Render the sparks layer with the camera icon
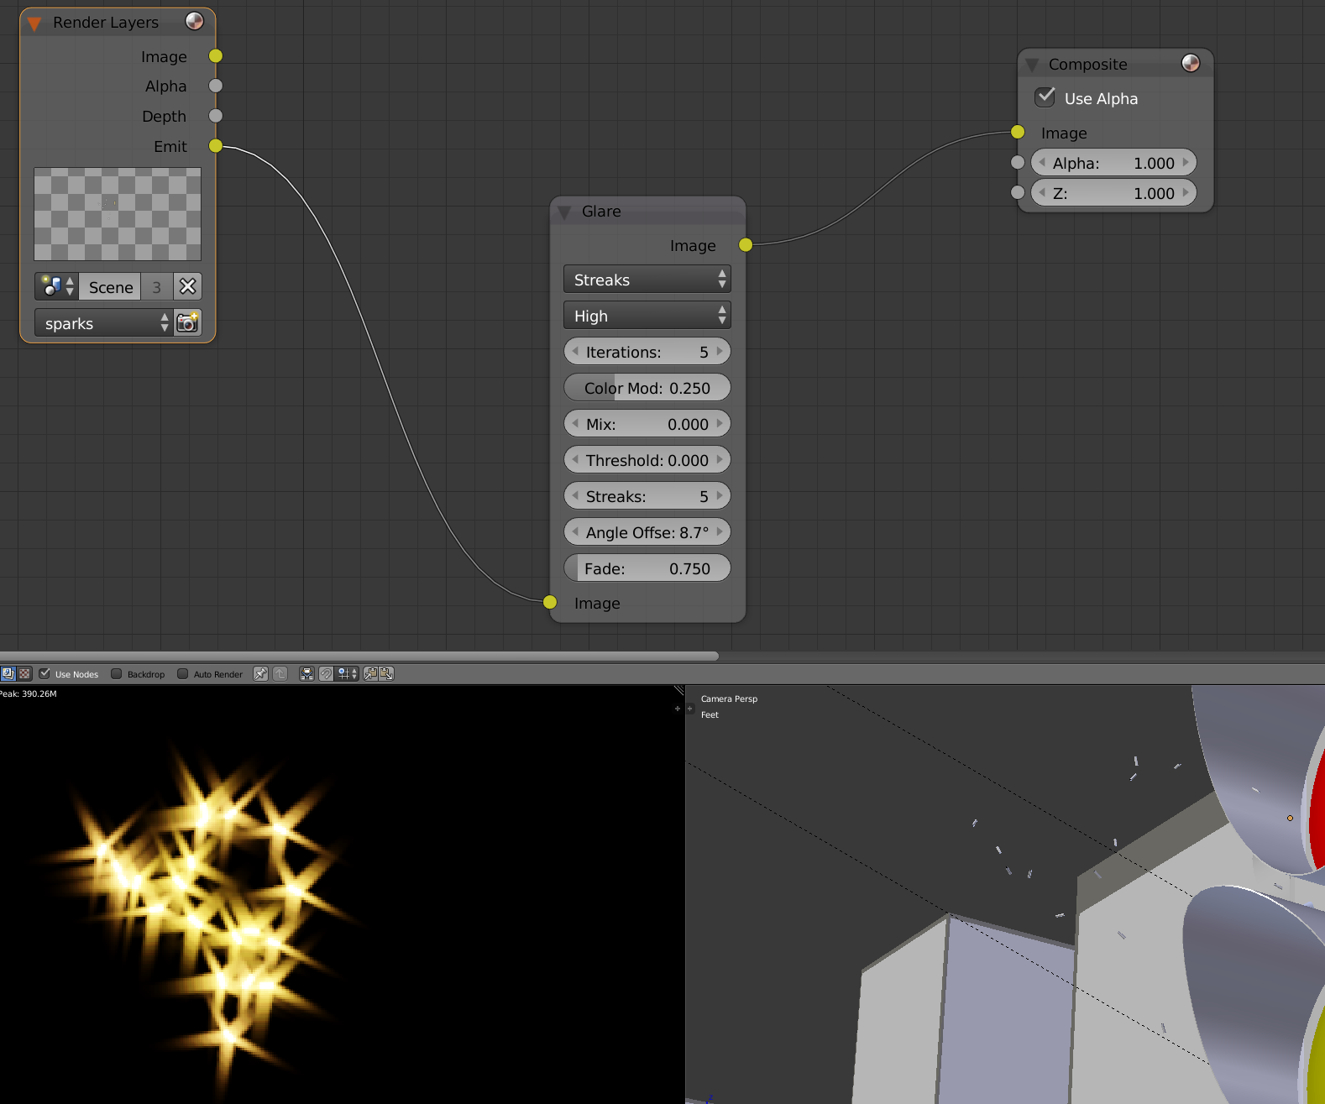This screenshot has width=1325, height=1104. tap(188, 323)
